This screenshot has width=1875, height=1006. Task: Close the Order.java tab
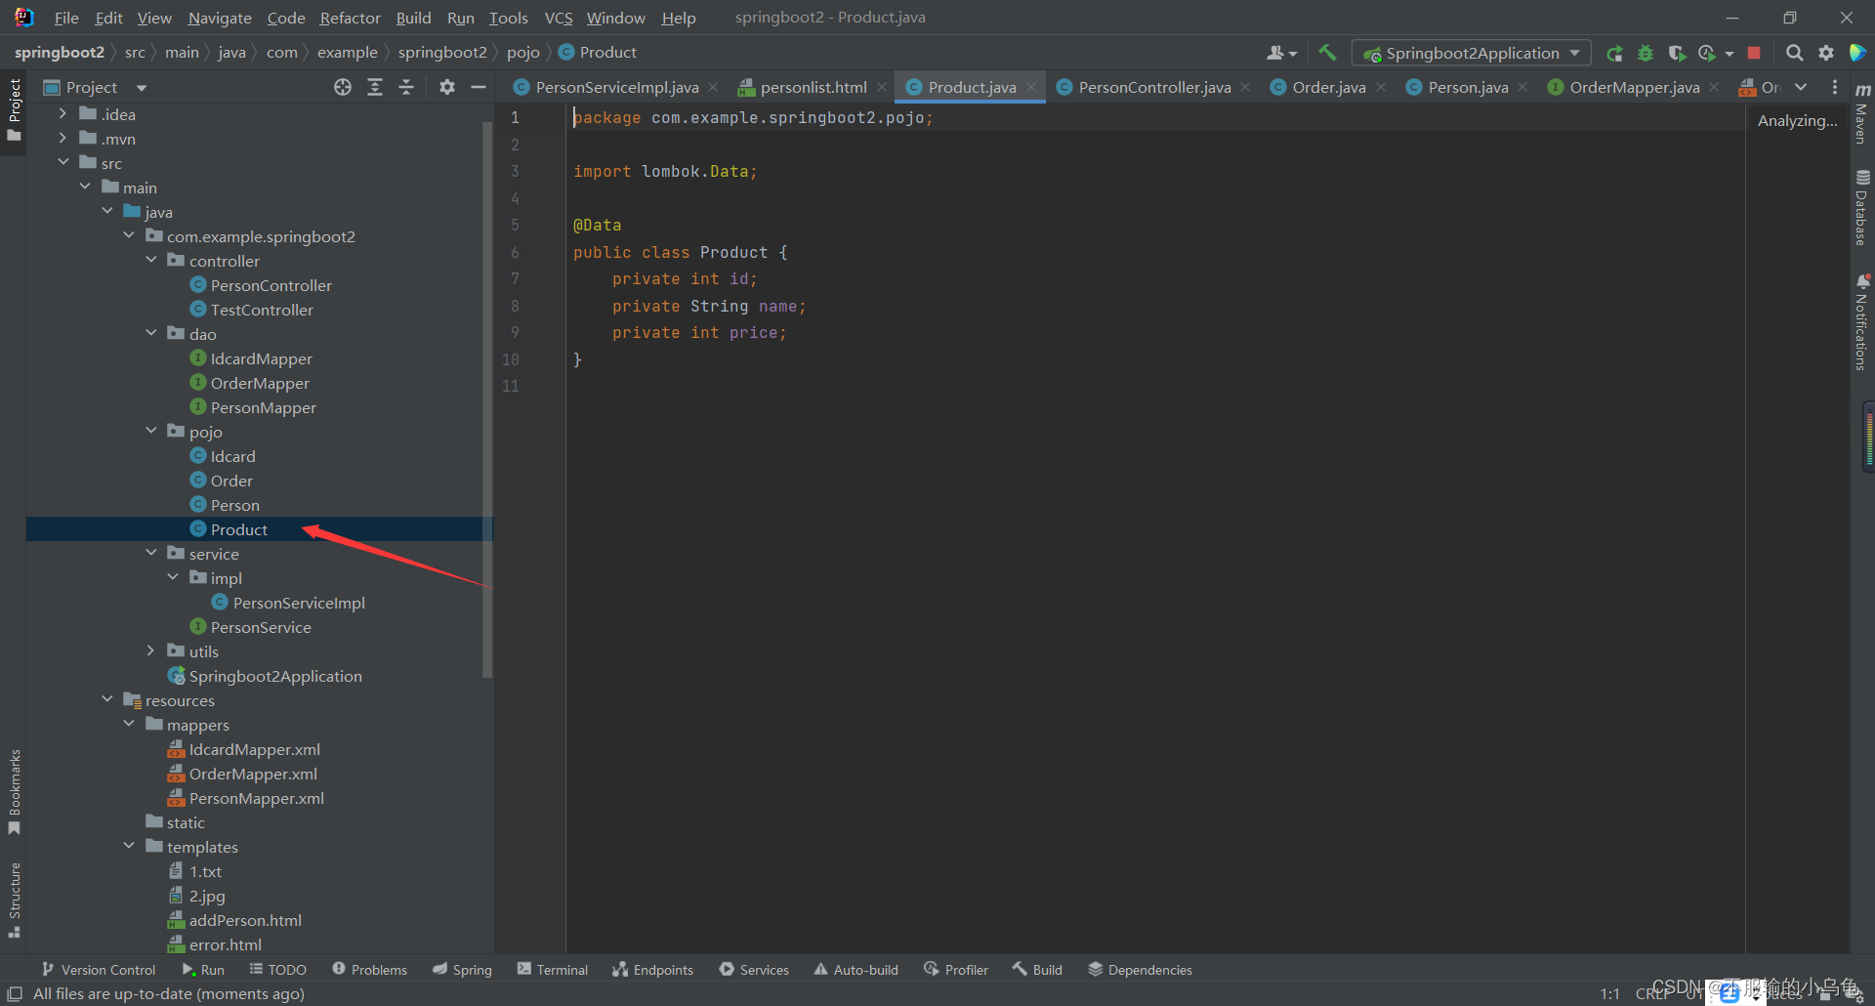point(1381,87)
